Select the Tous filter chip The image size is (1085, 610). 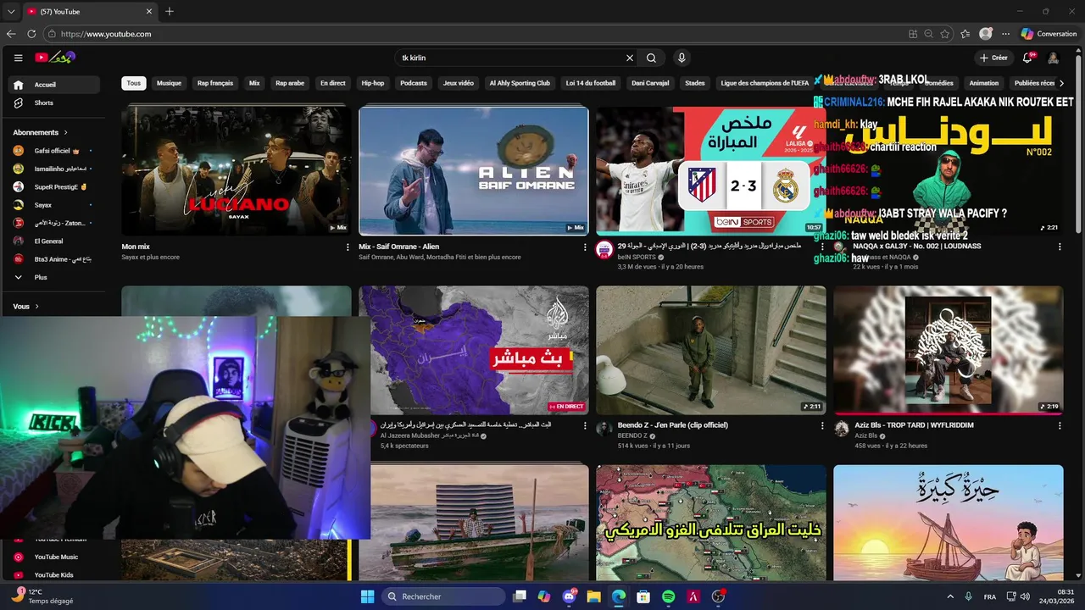(x=134, y=83)
